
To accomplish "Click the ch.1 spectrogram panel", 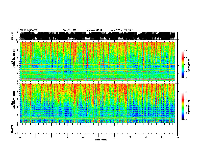I will (97, 61).
